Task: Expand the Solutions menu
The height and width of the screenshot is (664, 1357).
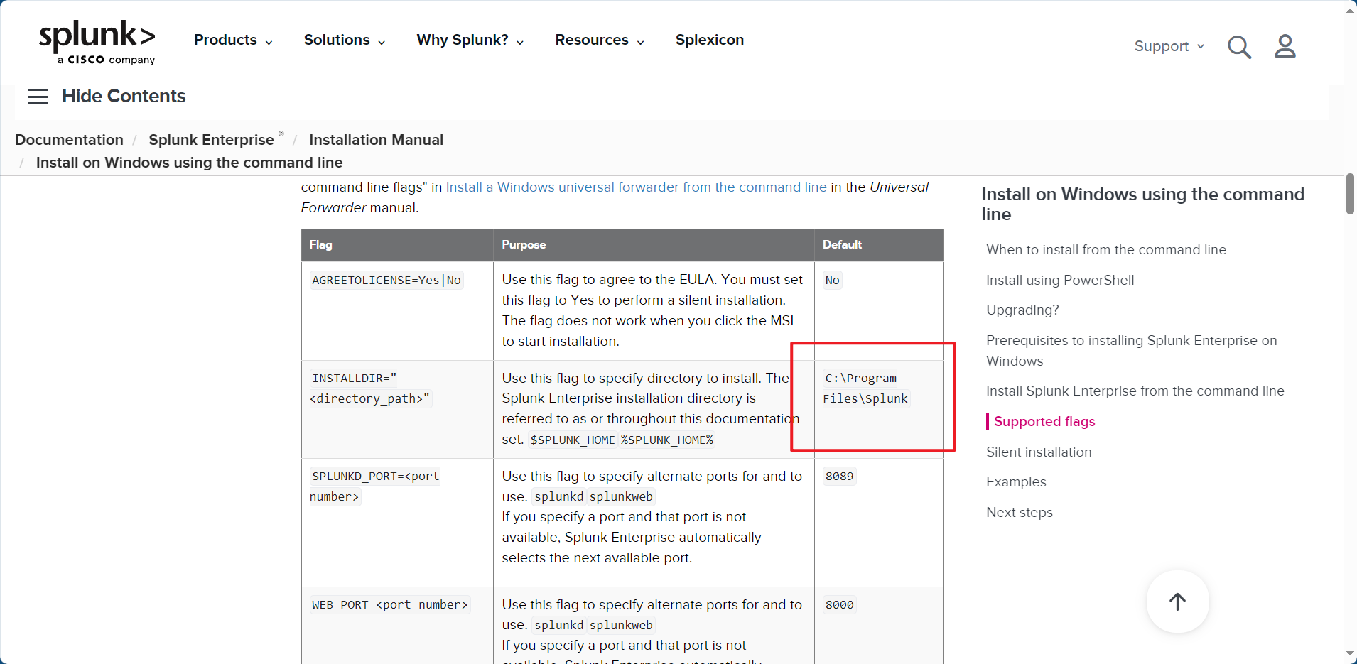Action: [345, 40]
